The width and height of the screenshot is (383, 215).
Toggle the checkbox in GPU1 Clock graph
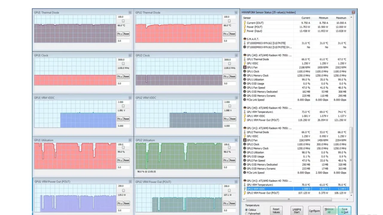click(x=123, y=64)
